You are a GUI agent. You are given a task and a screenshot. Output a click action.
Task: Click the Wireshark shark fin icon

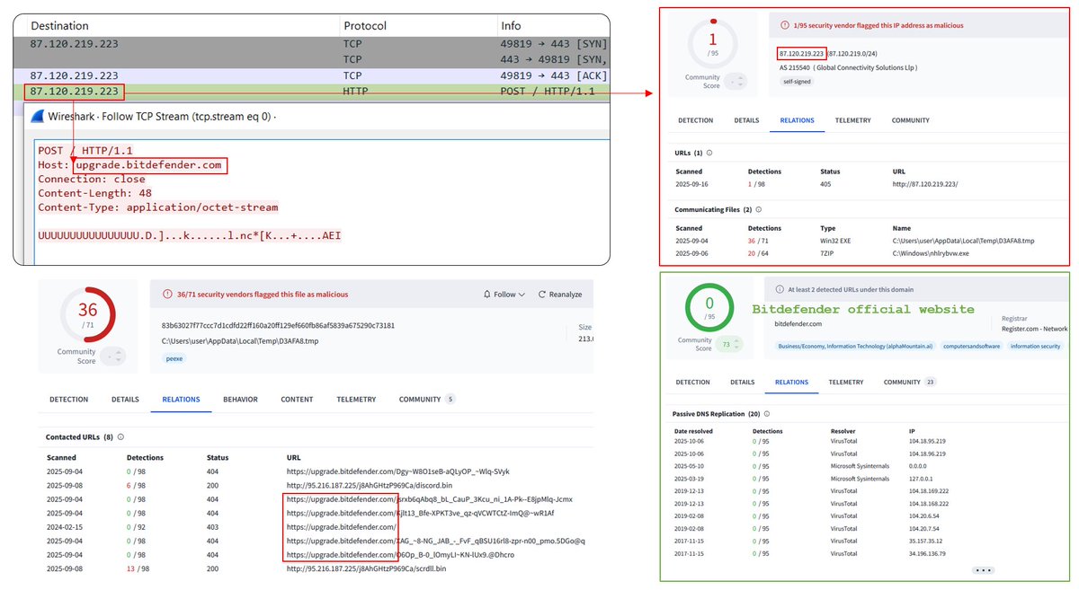click(39, 117)
